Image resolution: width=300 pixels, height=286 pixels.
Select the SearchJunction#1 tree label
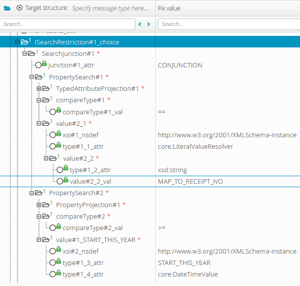(68, 54)
